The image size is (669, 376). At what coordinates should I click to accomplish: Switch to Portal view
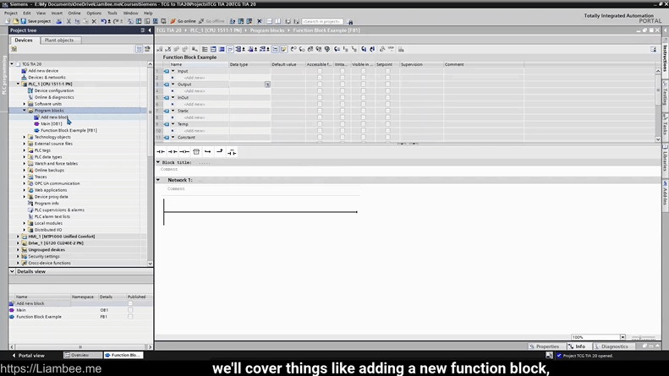click(x=30, y=356)
